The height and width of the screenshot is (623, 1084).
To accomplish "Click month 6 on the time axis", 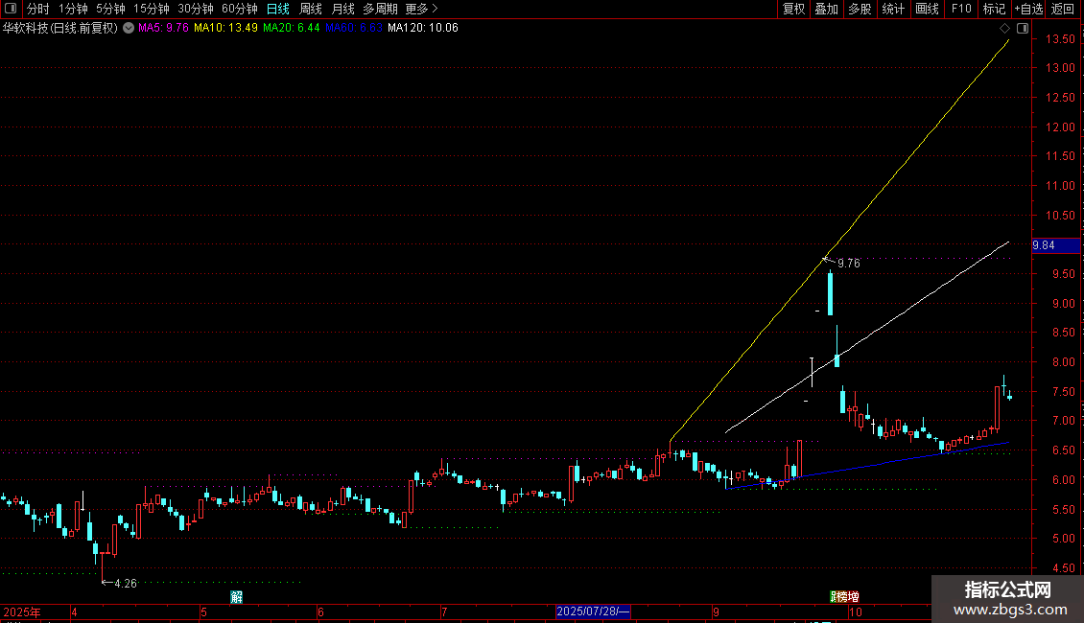I will (320, 611).
